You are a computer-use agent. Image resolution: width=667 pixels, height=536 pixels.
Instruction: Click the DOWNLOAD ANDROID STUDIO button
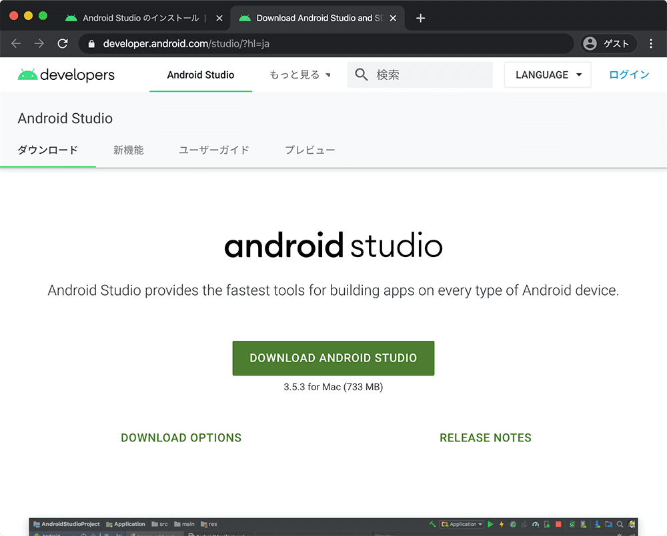333,358
